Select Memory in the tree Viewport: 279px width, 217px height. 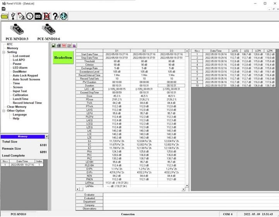tap(12, 48)
